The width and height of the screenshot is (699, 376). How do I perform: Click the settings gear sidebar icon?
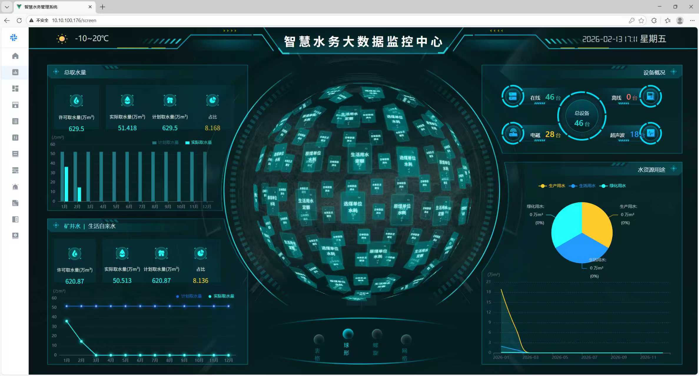coord(15,236)
